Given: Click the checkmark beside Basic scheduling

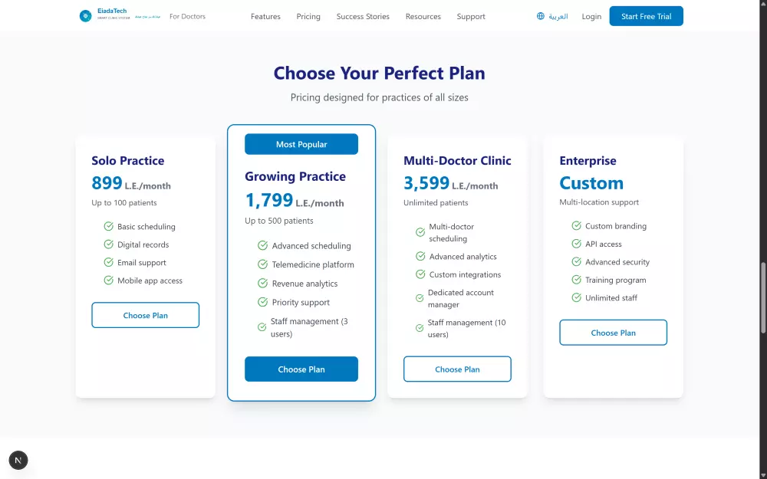Looking at the screenshot, I should [x=108, y=226].
